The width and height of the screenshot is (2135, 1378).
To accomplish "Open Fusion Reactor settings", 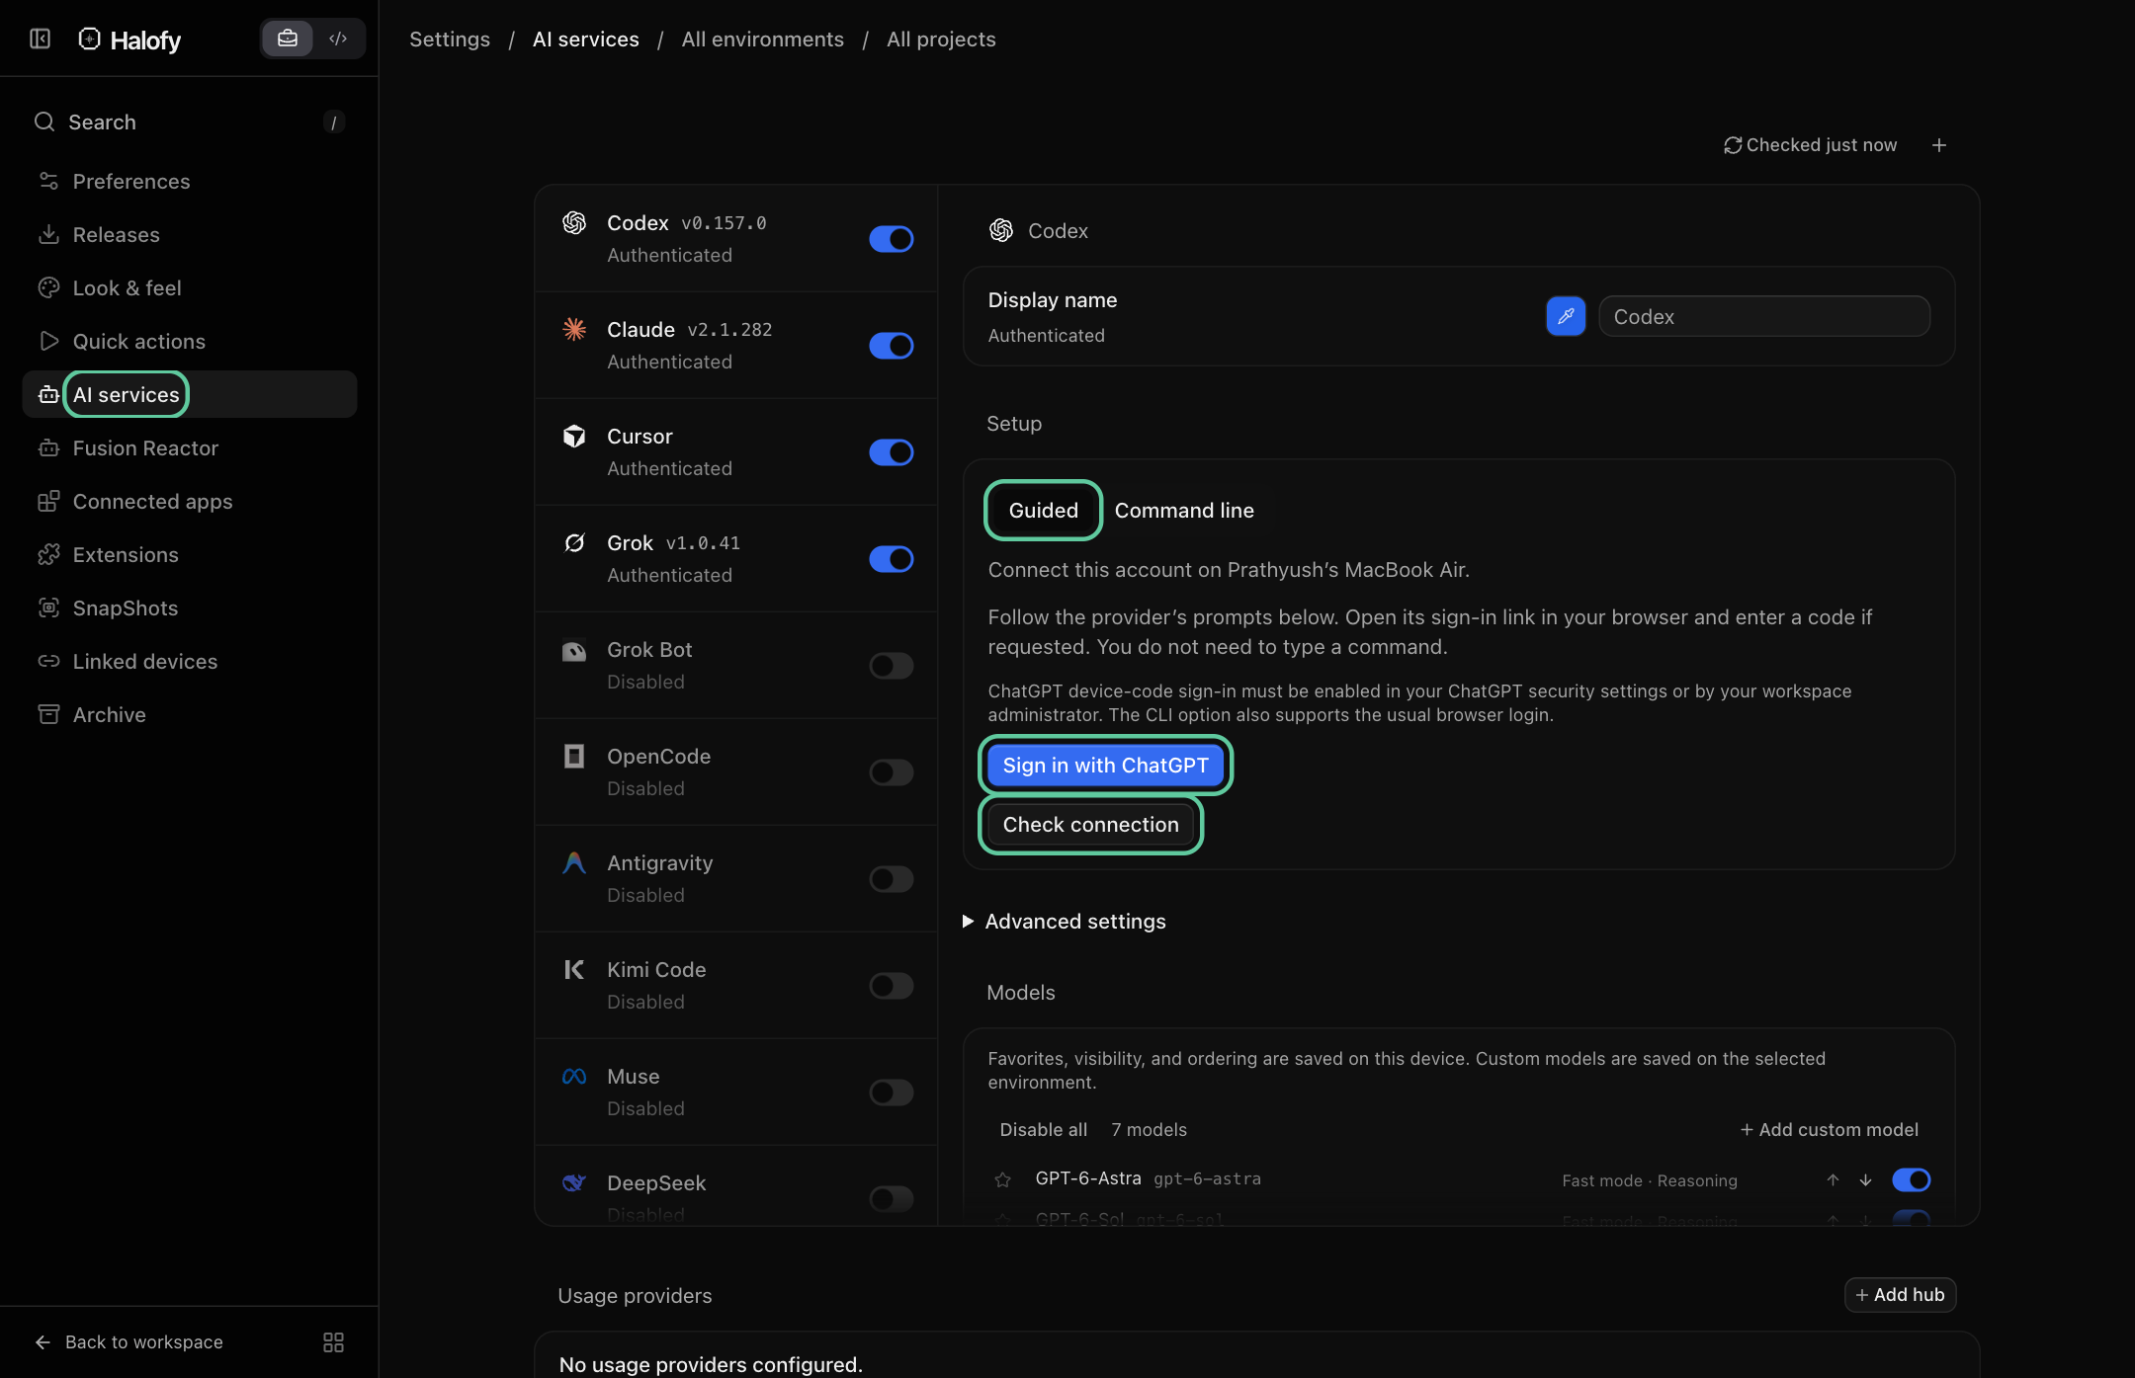I will pos(190,447).
